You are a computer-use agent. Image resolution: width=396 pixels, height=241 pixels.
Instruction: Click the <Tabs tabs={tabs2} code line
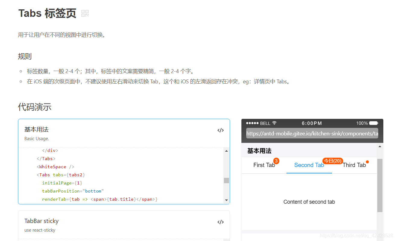click(x=61, y=175)
